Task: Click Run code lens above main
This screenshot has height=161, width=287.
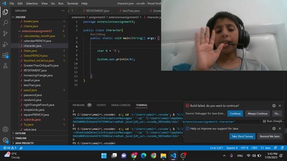Action: pos(93,34)
